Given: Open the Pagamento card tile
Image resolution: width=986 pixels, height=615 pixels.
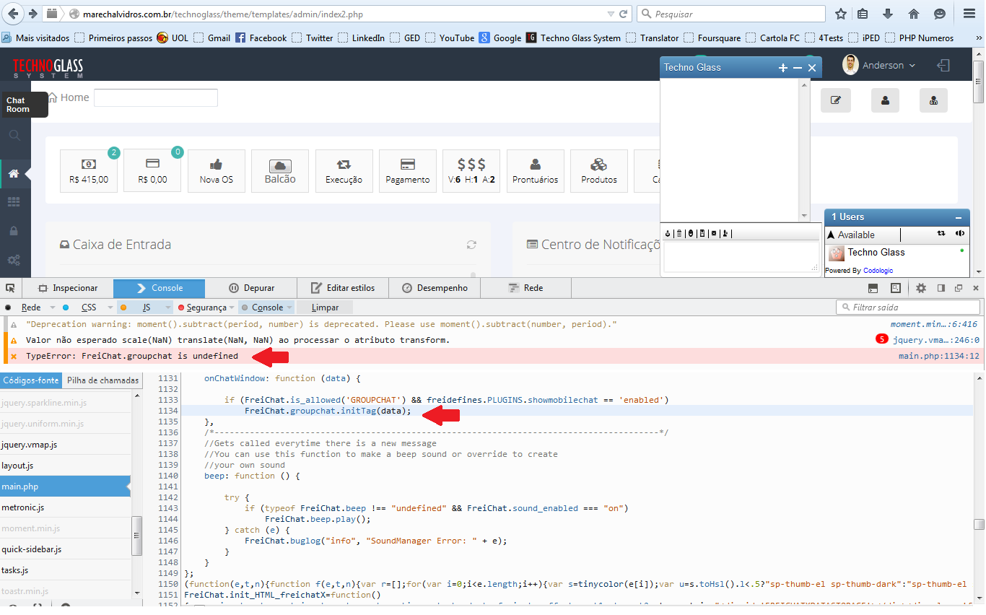Looking at the screenshot, I should click(x=408, y=171).
